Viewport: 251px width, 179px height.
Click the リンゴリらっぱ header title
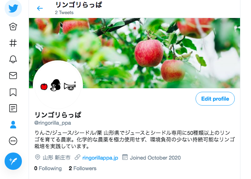[79, 5]
